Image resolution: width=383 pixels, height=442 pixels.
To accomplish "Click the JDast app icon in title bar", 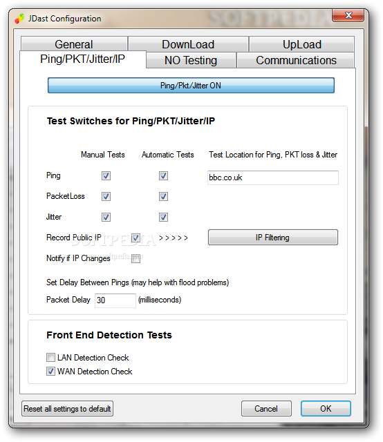I will pos(19,19).
